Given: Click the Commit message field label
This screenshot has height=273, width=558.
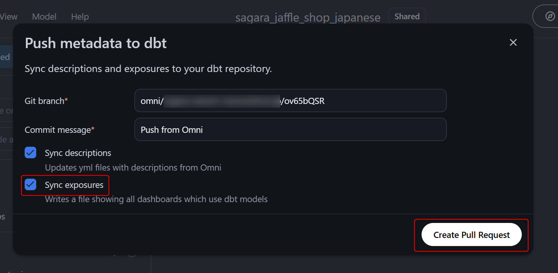Looking at the screenshot, I should point(58,130).
